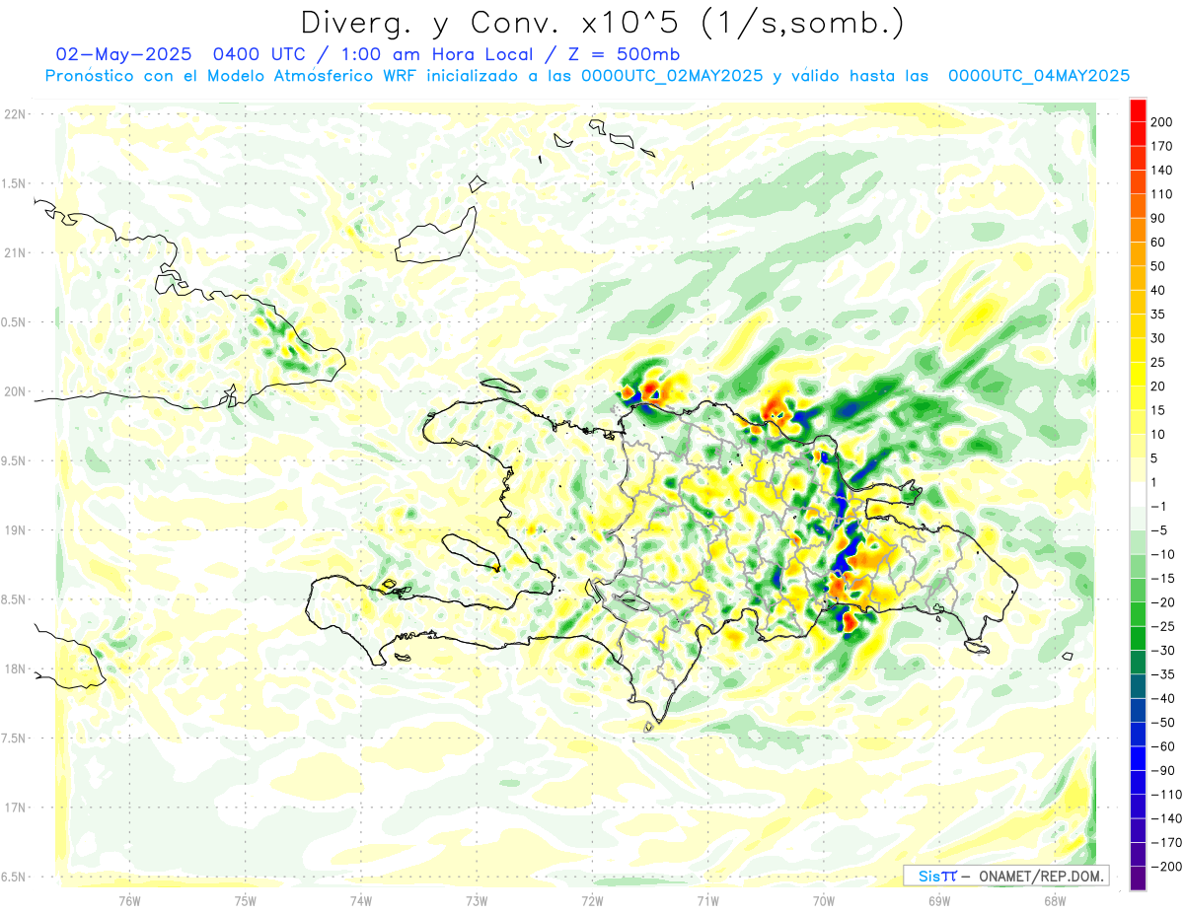
Task: Click the '75W' longitude label
Action: click(246, 901)
